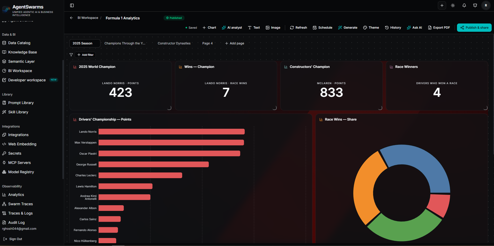Open the Schedule option
This screenshot has height=246, width=494.
(322, 28)
